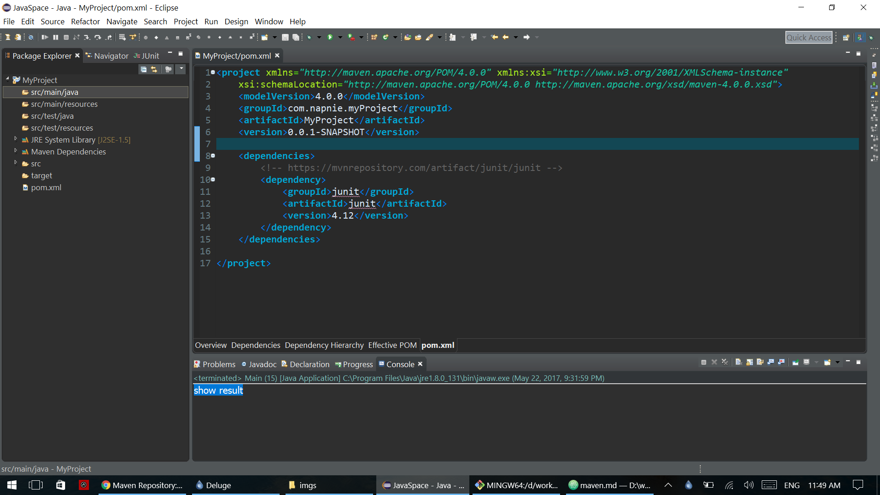This screenshot has height=495, width=880.
Task: Click the Step Return icon
Action: (x=109, y=37)
